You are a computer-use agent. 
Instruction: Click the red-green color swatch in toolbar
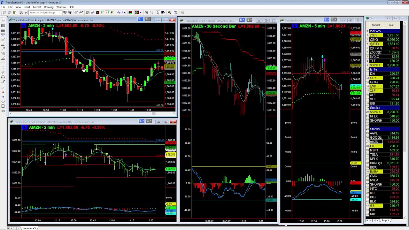click(x=130, y=12)
